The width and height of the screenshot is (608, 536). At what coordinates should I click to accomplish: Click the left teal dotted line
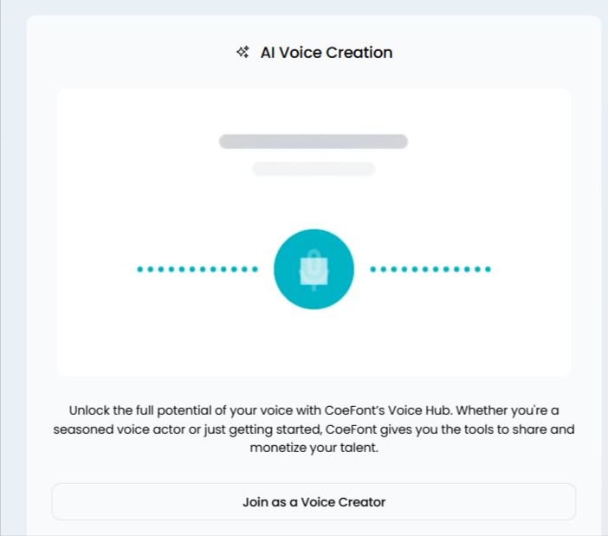click(197, 269)
